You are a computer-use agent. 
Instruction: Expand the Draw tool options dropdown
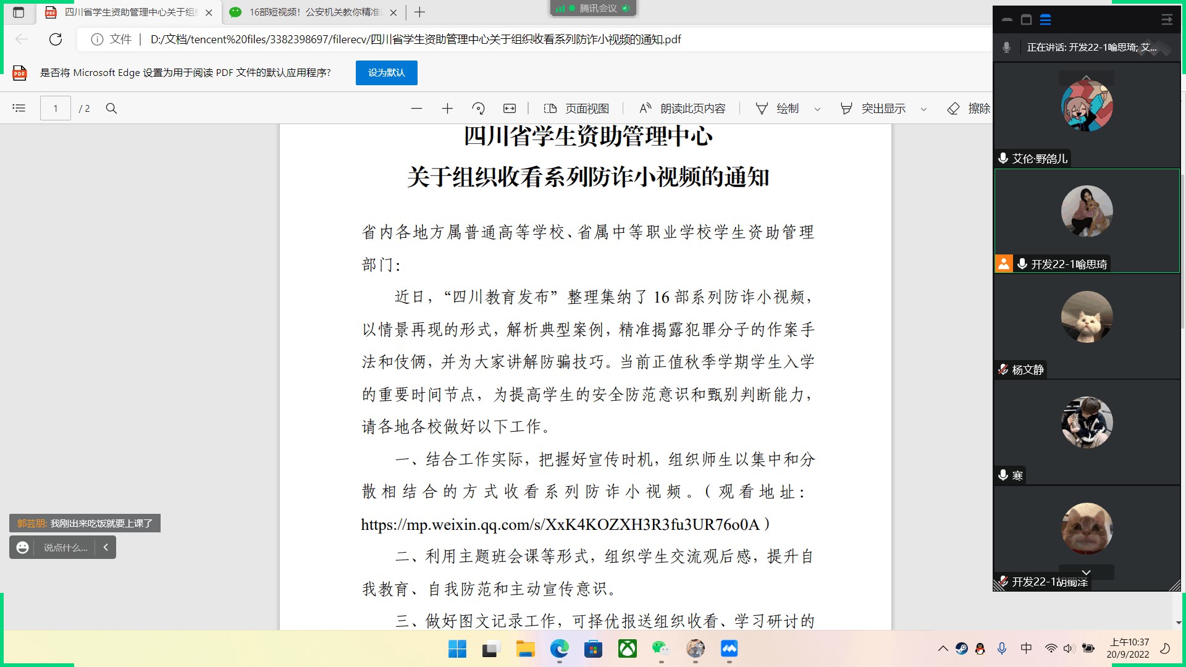[817, 109]
